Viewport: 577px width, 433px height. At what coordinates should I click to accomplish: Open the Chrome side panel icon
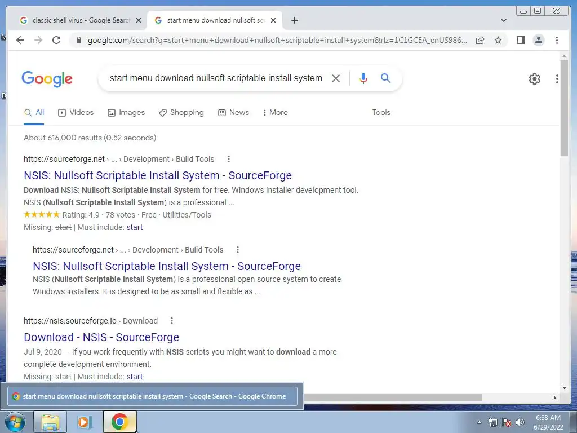(x=520, y=40)
